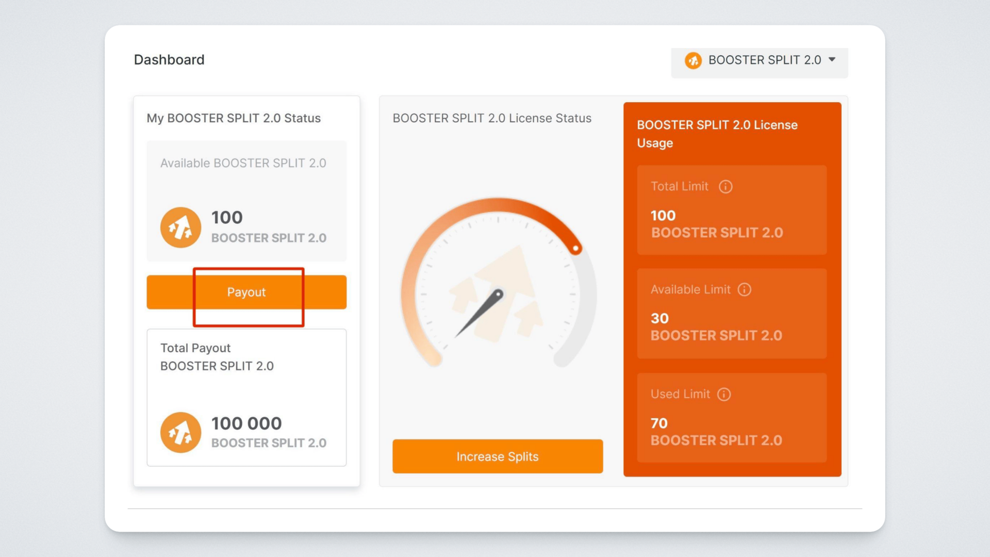Click the white knob on gauge arc
Viewport: 990px width, 557px height.
tap(575, 249)
